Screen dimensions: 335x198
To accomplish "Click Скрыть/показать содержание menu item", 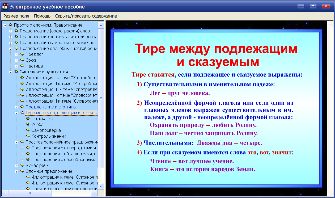I will [x=86, y=16].
